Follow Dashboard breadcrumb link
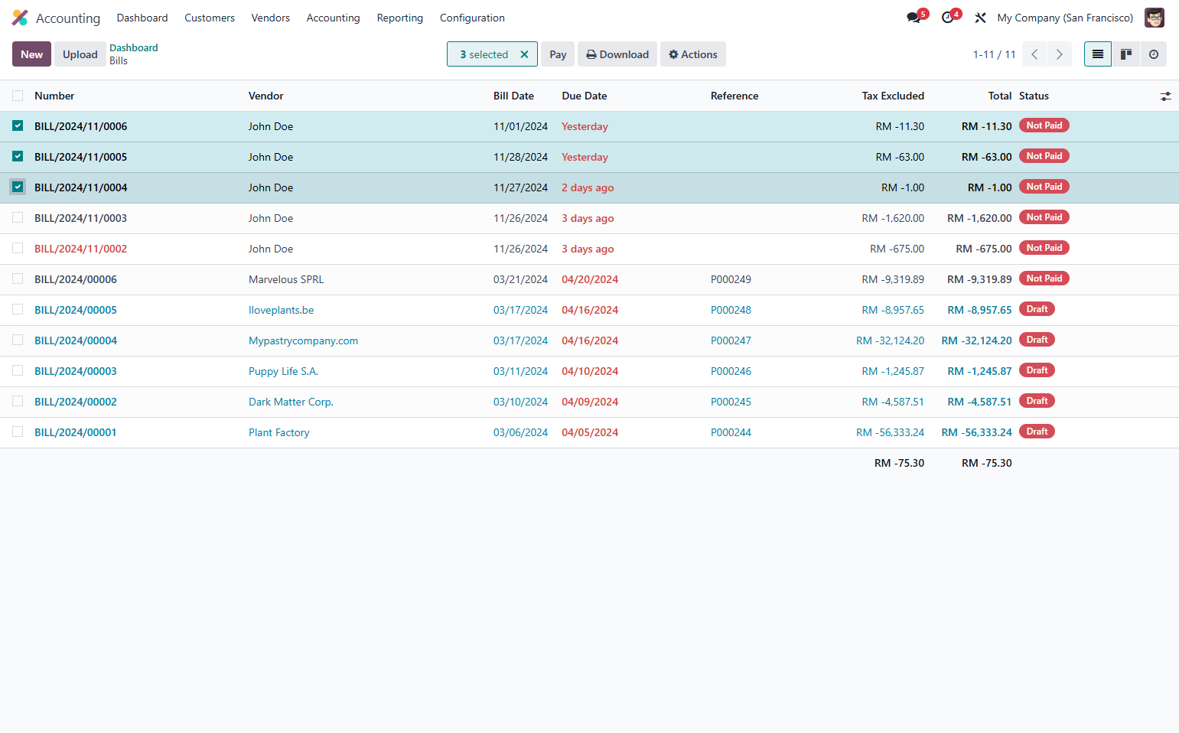1179x733 pixels. pos(134,47)
